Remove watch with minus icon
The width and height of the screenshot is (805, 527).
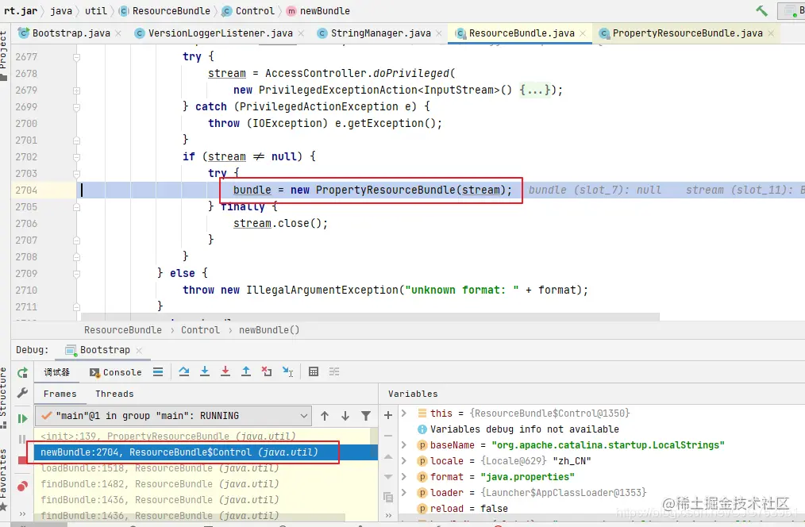point(388,436)
